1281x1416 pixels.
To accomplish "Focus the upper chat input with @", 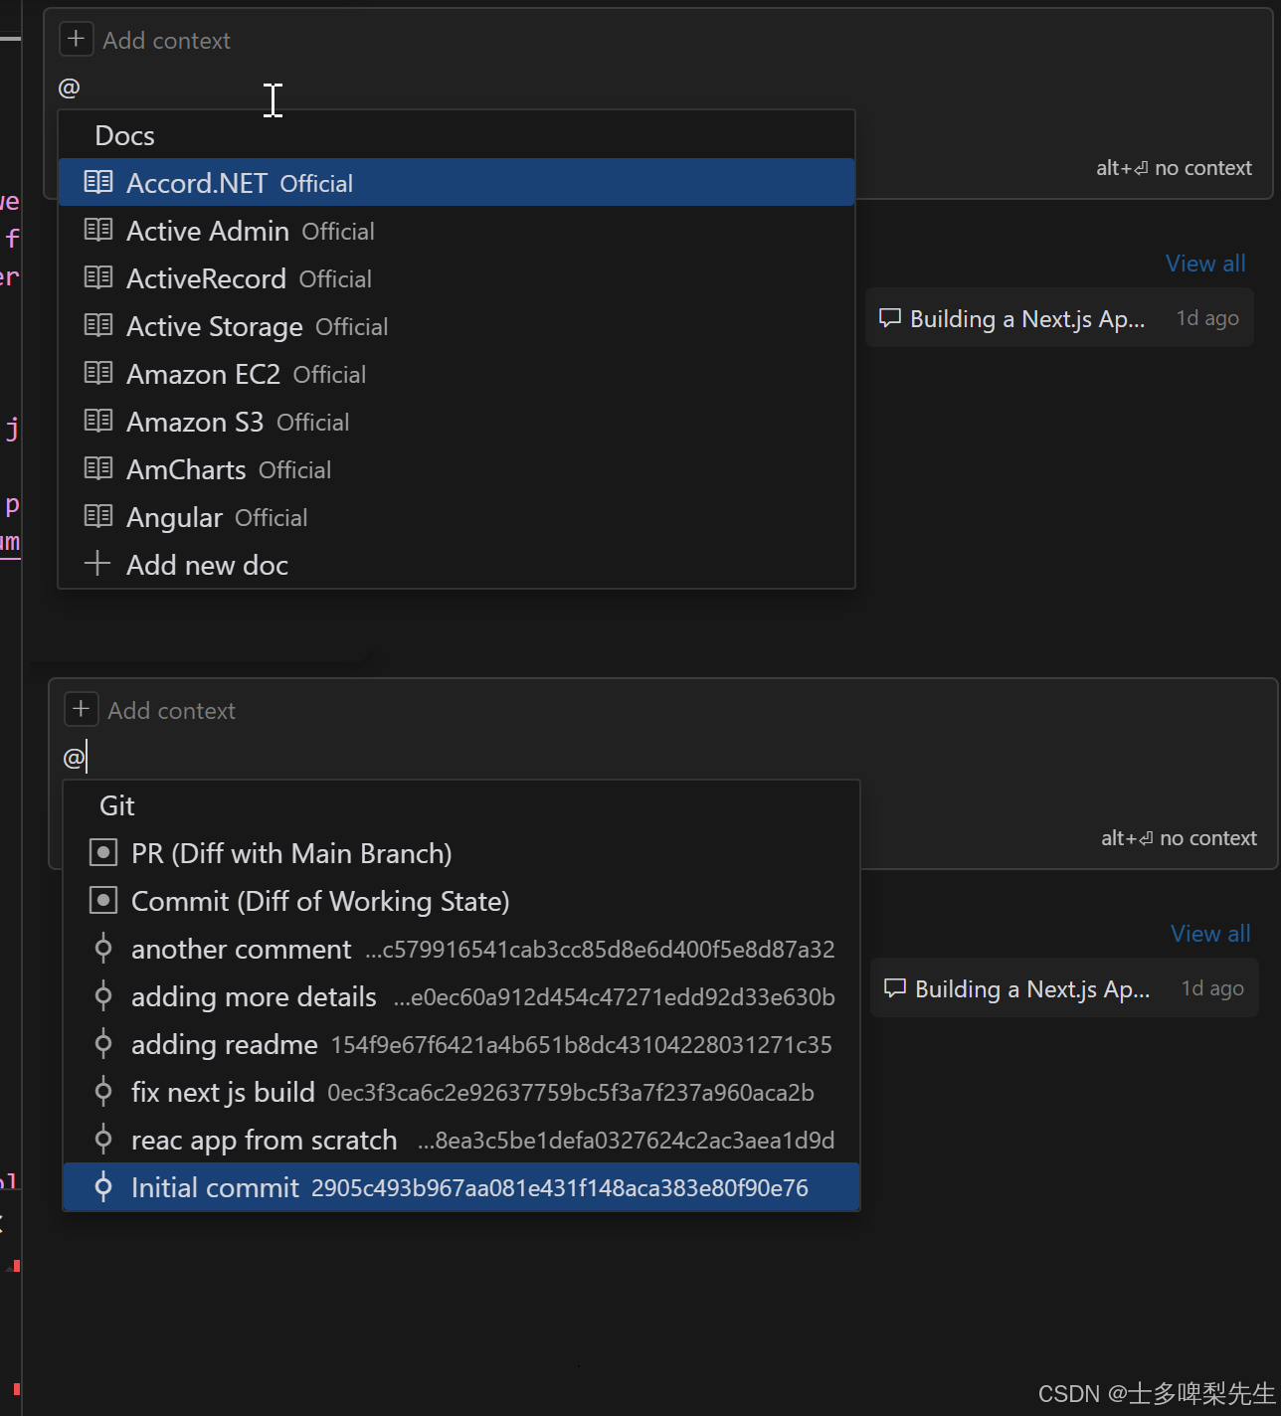I will (656, 88).
